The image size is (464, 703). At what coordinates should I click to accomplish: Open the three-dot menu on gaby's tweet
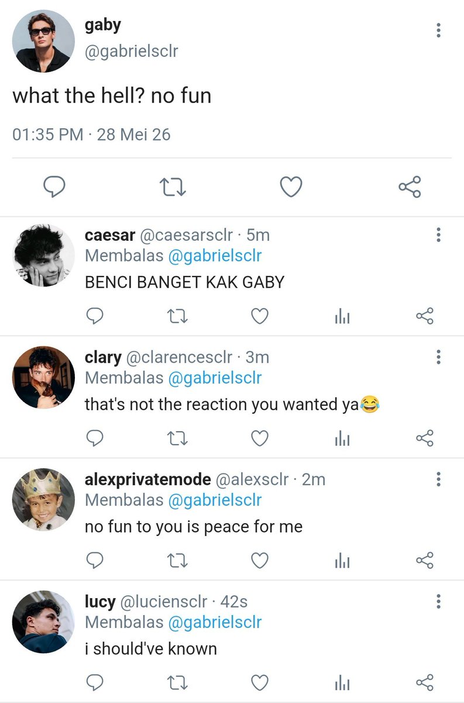[x=438, y=30]
